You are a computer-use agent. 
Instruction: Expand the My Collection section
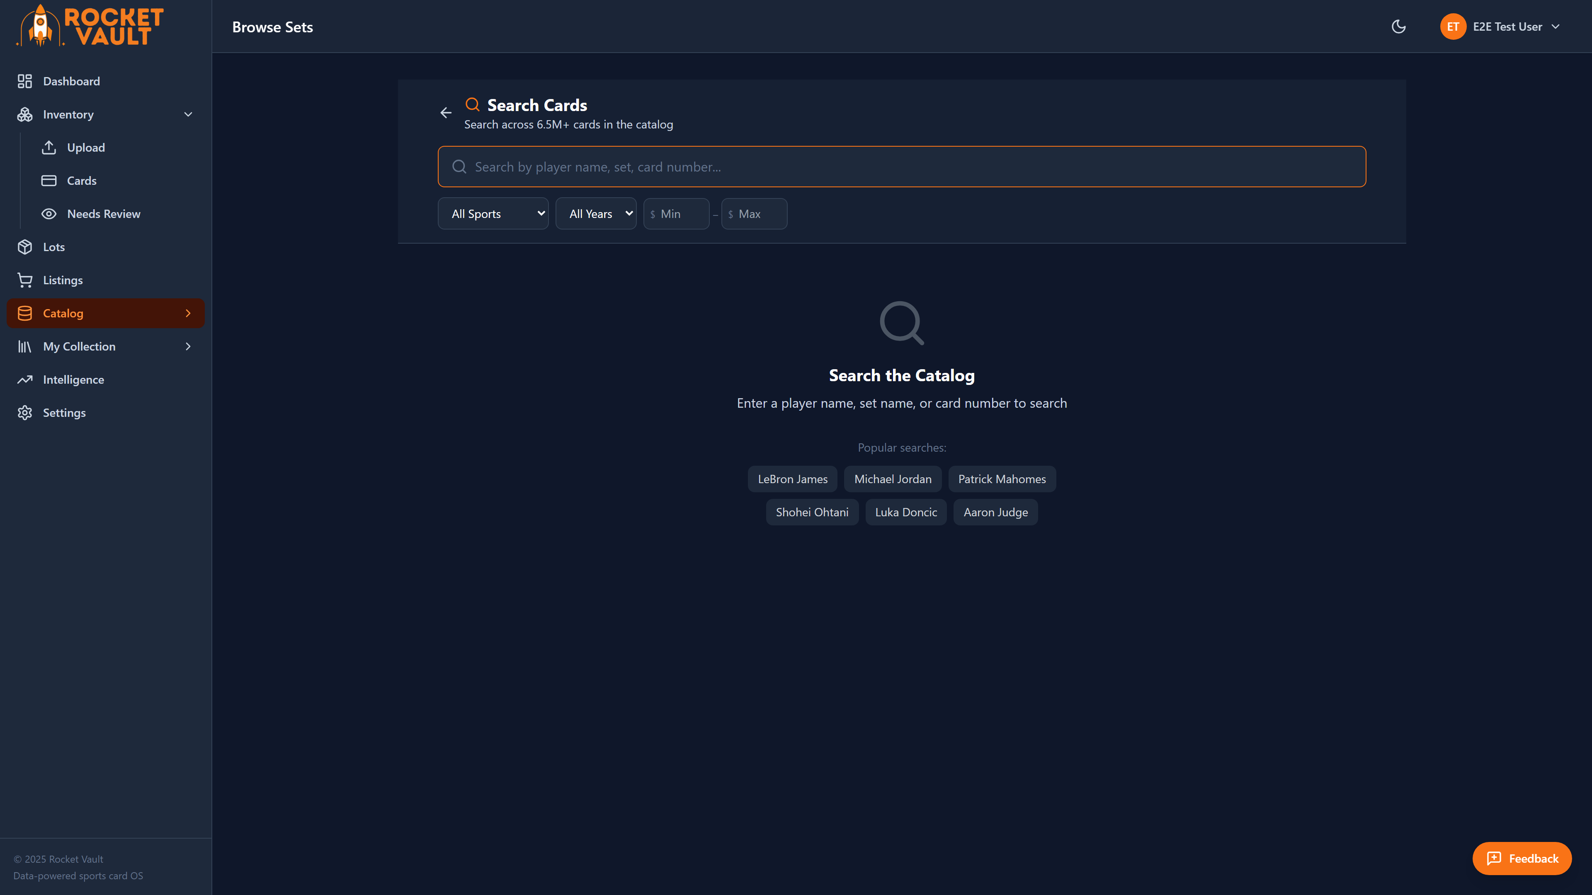188,346
